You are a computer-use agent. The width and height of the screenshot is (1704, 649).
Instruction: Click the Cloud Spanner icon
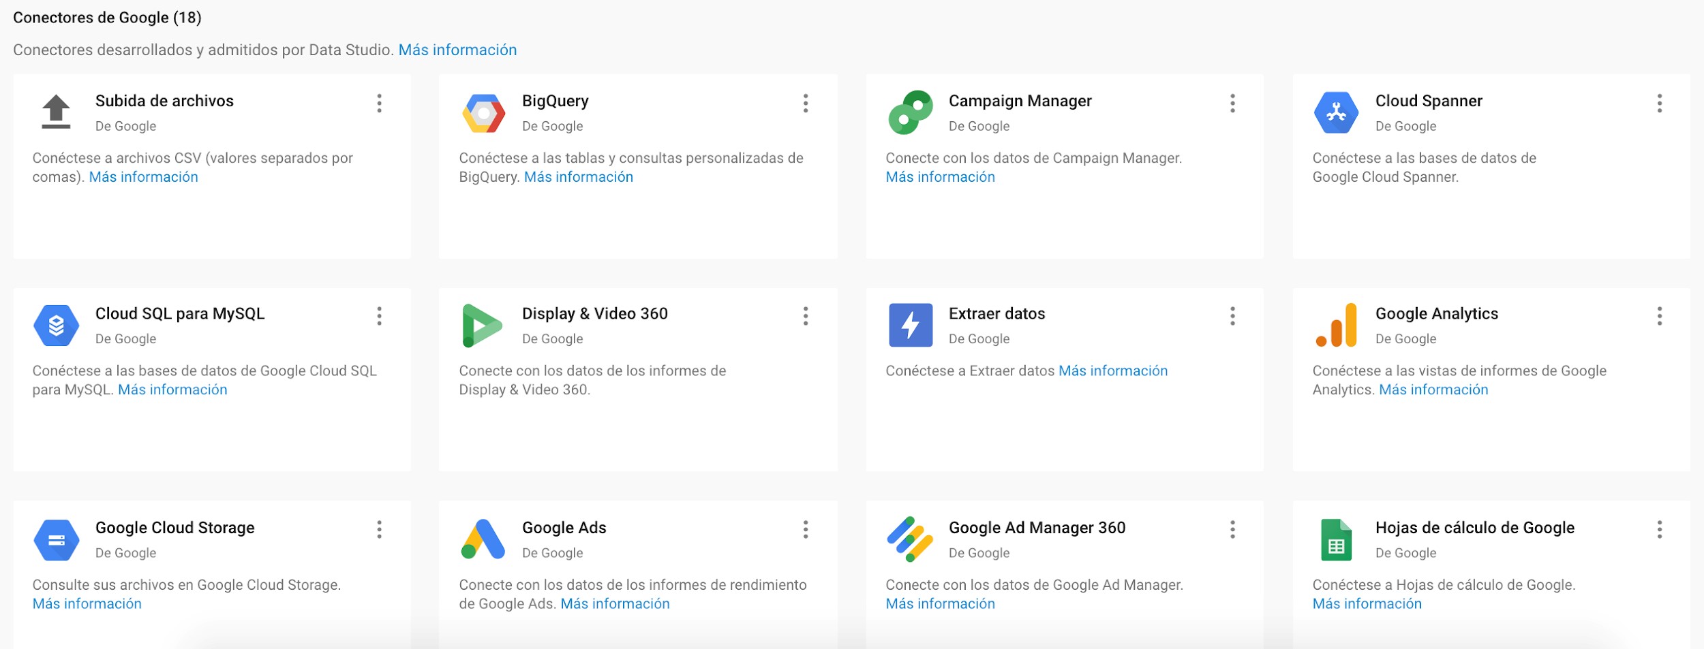pos(1336,112)
